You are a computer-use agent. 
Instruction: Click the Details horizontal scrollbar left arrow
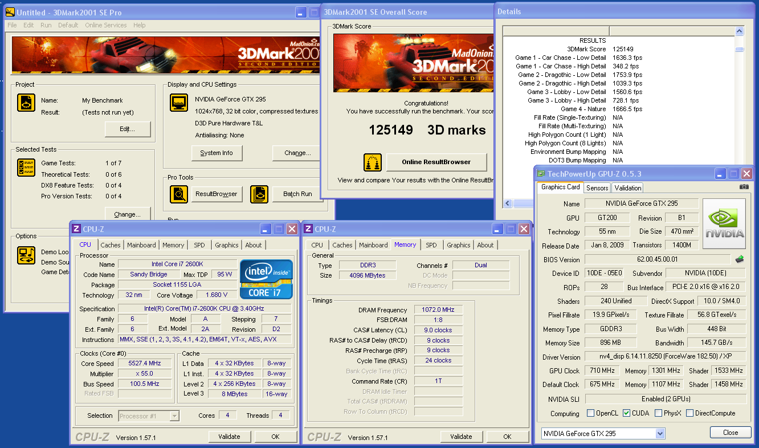507,204
